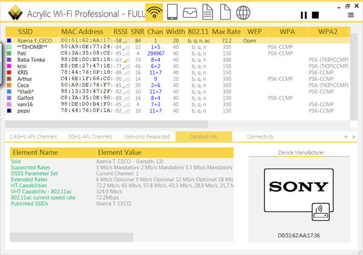Select the **TIHOMIR** network row

tap(177, 47)
